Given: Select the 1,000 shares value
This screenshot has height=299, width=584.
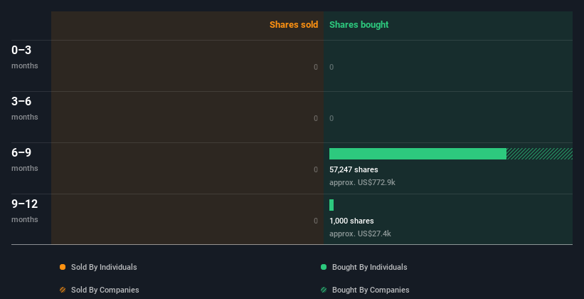Looking at the screenshot, I should [x=351, y=221].
